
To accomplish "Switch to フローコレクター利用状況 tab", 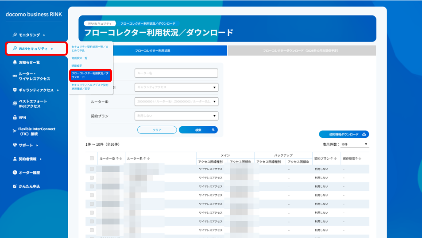I will click(153, 50).
